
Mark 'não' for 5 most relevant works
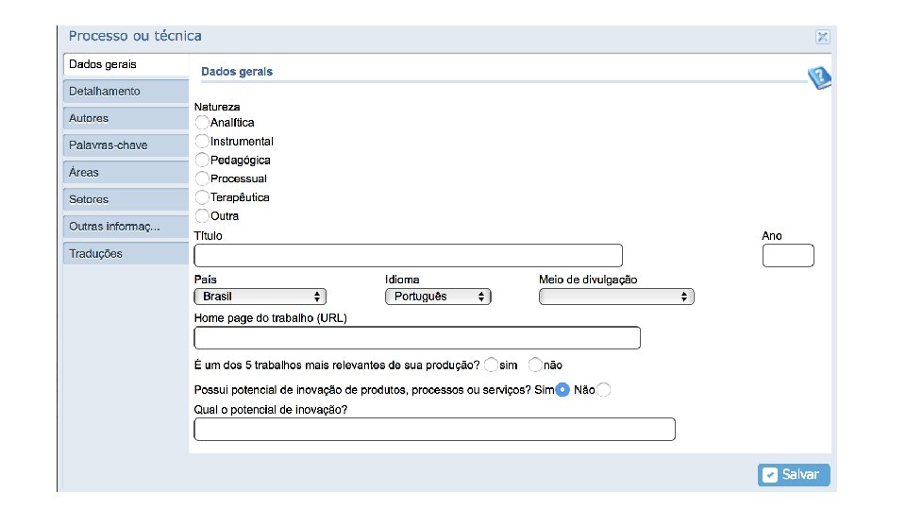coord(535,365)
